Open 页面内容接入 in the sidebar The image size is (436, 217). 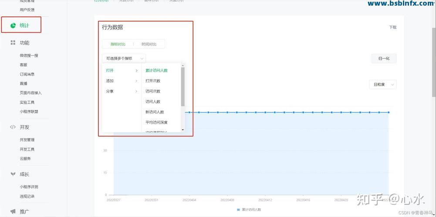click(30, 93)
